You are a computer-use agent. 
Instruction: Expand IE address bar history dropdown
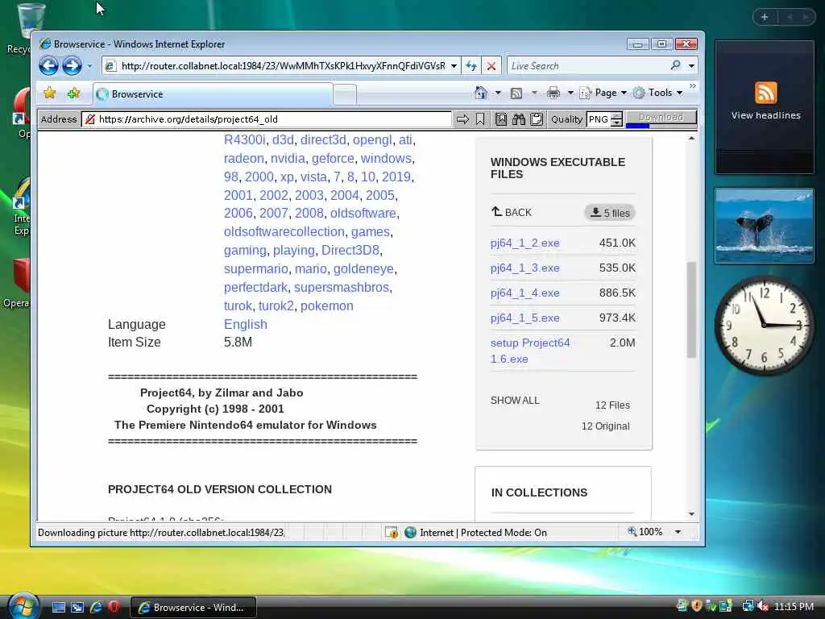pyautogui.click(x=454, y=66)
